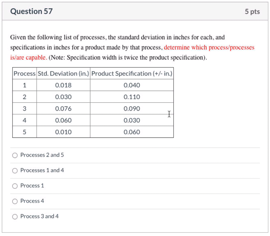This screenshot has width=270, height=236.
Task: Click the Process column header
Action: 24,74
